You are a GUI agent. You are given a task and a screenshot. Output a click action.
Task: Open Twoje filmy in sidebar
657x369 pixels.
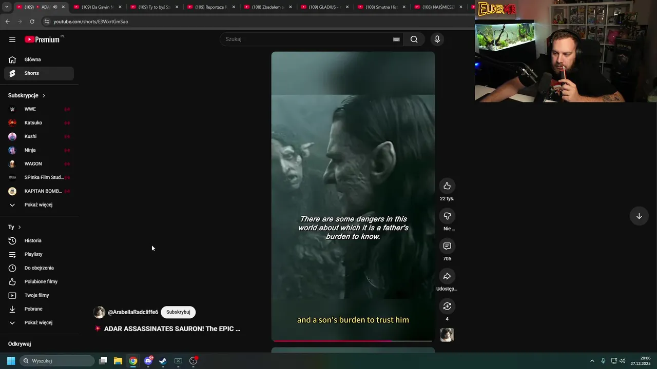(x=39, y=295)
